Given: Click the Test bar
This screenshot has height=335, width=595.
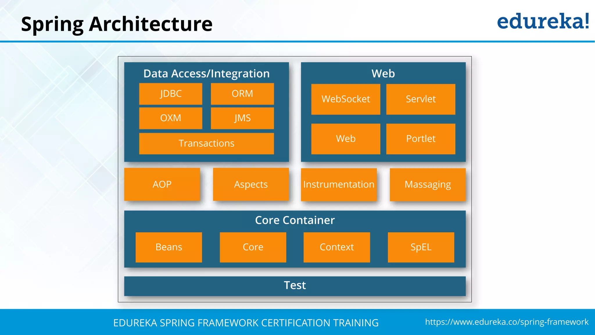Looking at the screenshot, I should [x=295, y=286].
